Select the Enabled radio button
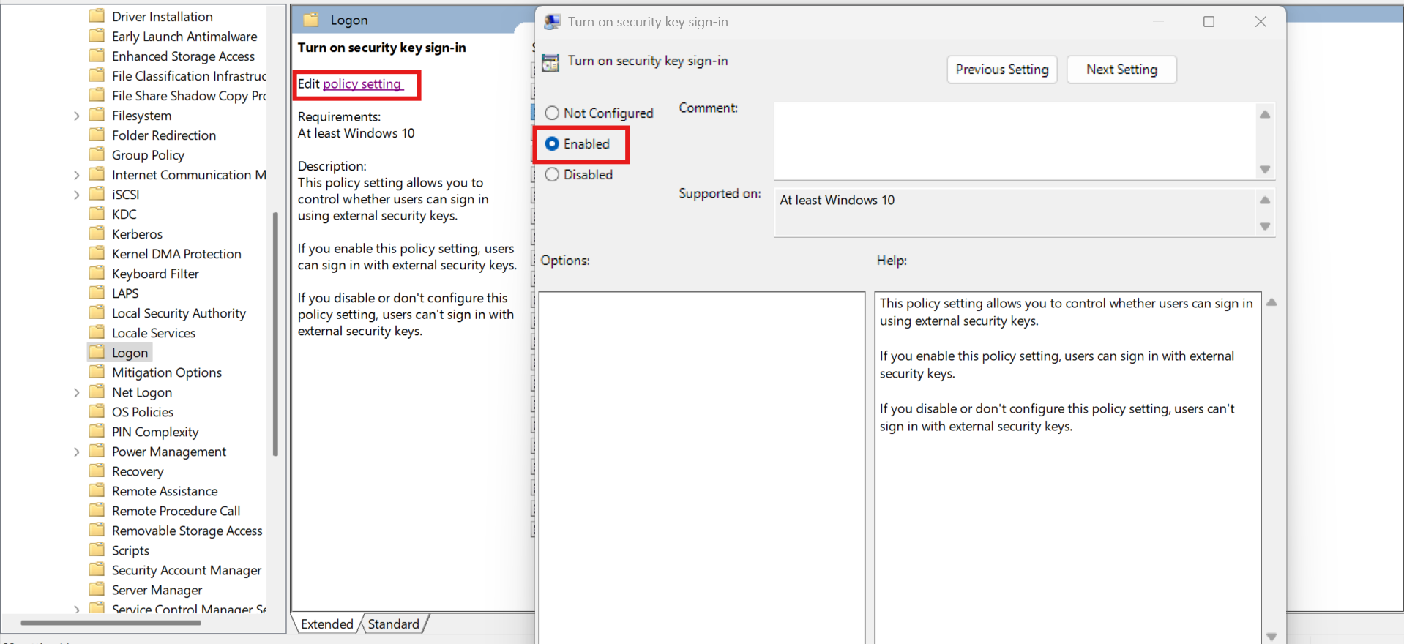The image size is (1404, 644). (552, 143)
